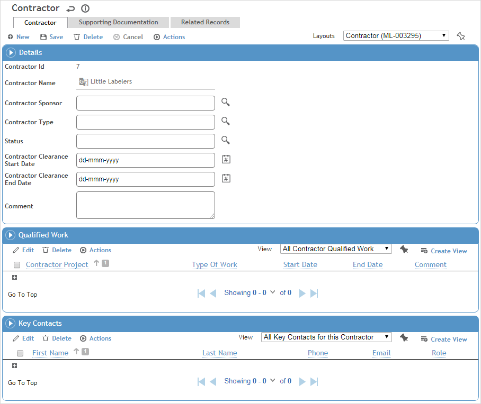This screenshot has width=481, height=404.
Task: Collapse the Details section
Action: coord(11,53)
